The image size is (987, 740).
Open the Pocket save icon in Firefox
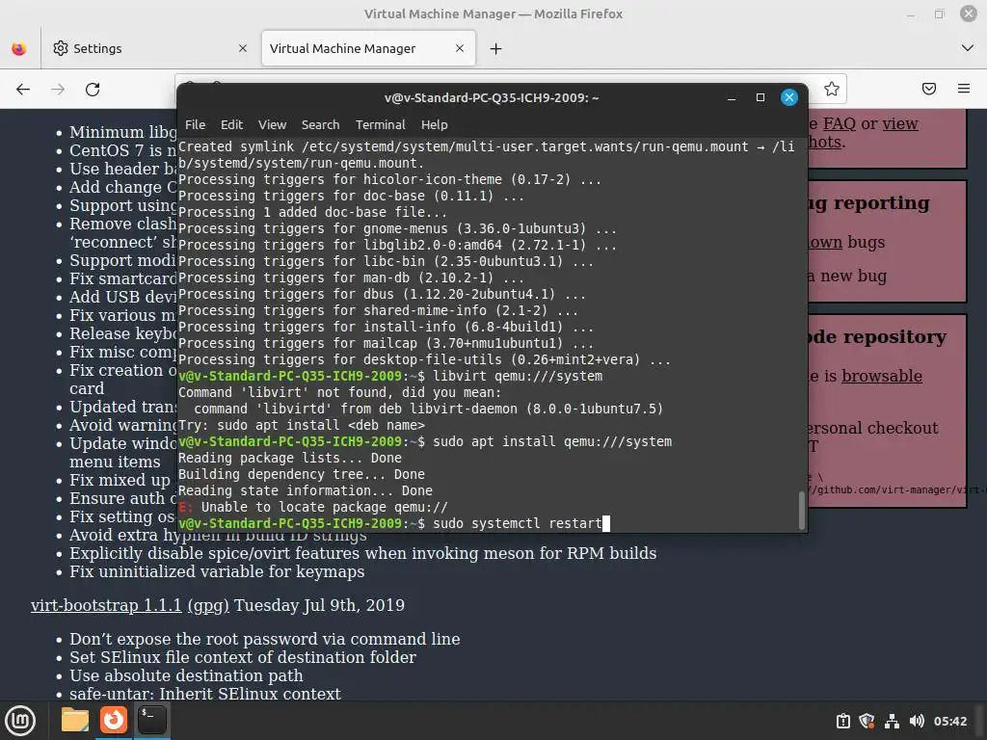click(929, 89)
